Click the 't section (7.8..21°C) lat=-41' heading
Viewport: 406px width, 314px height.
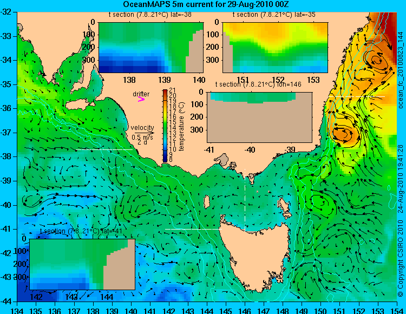(x=81, y=231)
